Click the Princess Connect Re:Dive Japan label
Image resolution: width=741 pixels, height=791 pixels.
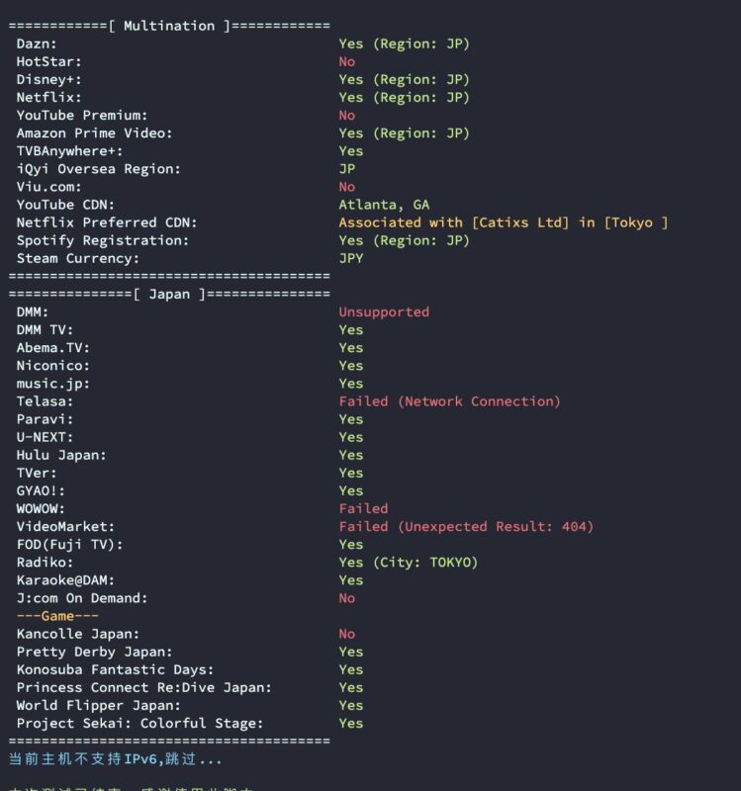click(x=143, y=687)
